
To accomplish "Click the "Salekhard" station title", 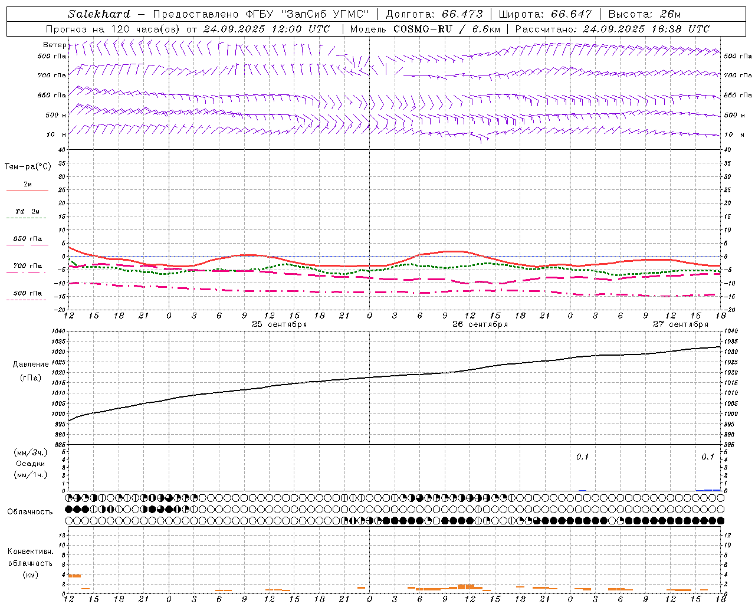I will tap(99, 14).
